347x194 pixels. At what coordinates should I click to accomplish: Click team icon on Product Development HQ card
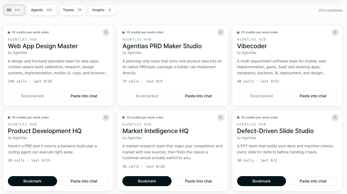(x=106, y=118)
